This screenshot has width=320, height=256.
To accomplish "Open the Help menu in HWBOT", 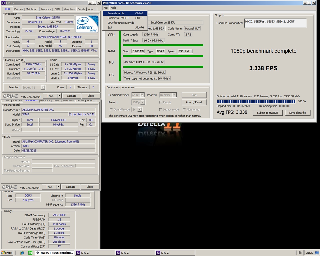I will pyautogui.click(x=113, y=8).
